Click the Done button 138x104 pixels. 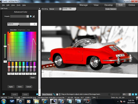tap(20, 87)
